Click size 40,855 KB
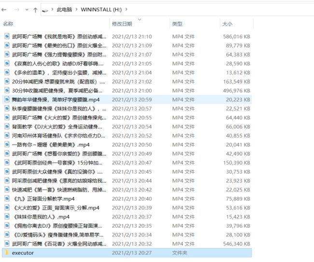Screen dimensions: 314x262 pos(238,136)
